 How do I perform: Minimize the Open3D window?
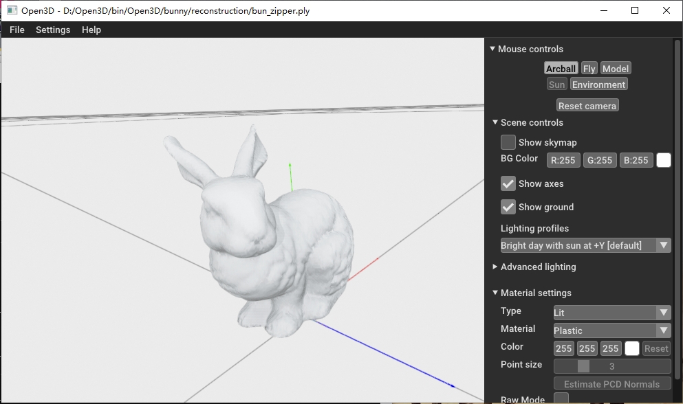pyautogui.click(x=604, y=10)
